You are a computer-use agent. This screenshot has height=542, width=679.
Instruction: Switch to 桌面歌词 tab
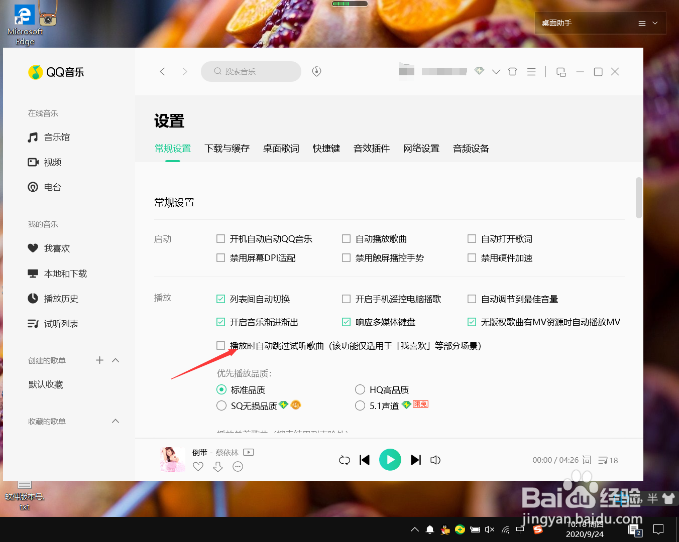[x=281, y=149]
